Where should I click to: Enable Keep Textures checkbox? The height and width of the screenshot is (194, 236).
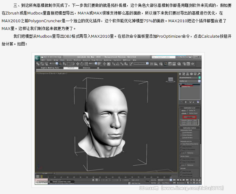(x=186, y=147)
